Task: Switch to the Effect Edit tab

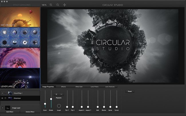Action: (79, 87)
